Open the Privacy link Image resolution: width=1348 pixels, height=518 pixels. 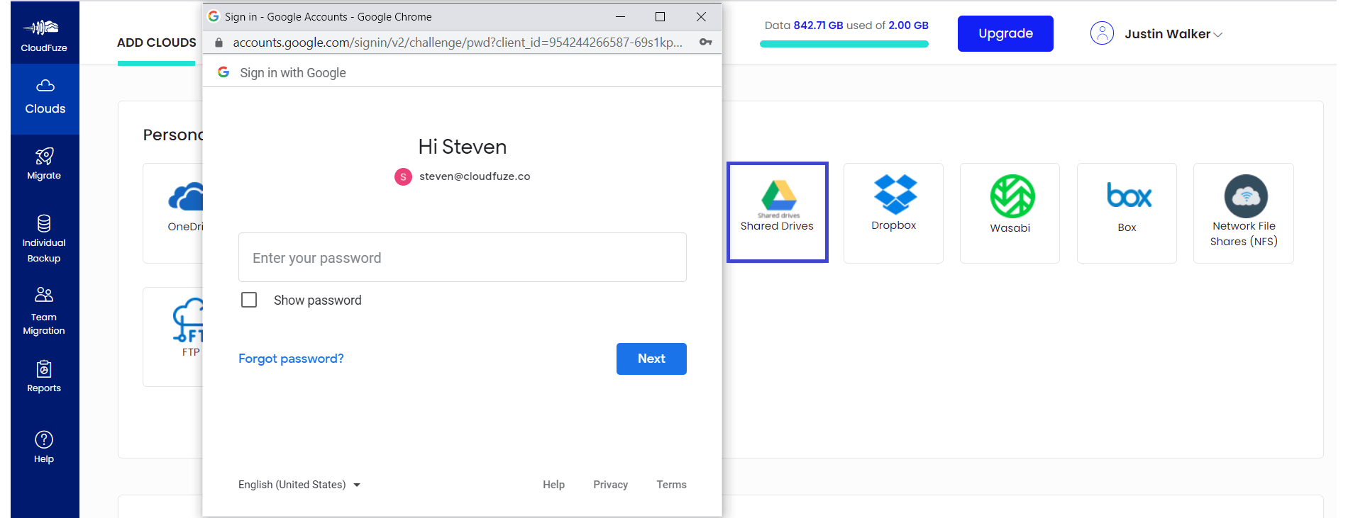[611, 485]
